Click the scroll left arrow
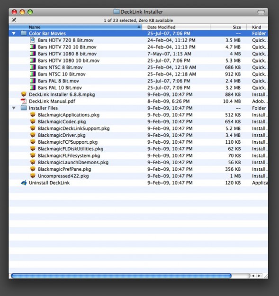The image size is (279, 296). 253,276
